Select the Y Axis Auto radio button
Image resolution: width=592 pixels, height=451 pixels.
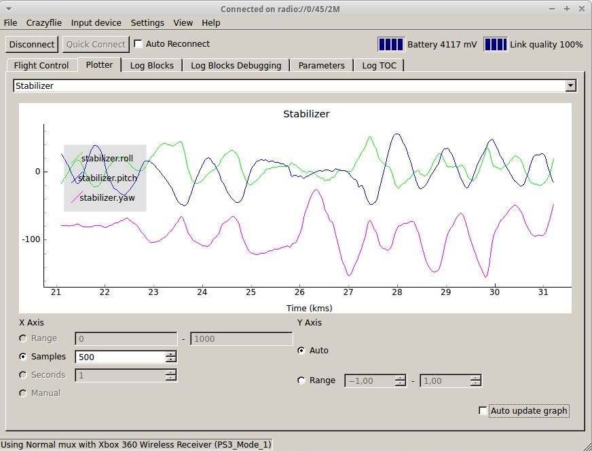point(301,351)
